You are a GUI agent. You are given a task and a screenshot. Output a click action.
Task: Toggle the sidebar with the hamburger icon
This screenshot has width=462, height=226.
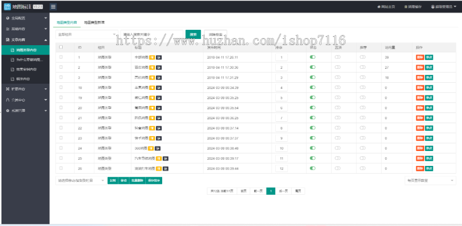click(x=53, y=7)
